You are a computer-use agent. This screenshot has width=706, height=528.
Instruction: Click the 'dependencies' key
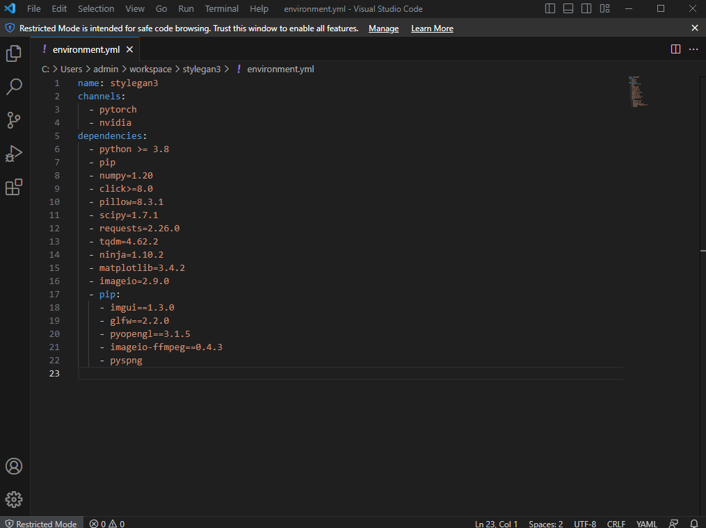coord(110,136)
